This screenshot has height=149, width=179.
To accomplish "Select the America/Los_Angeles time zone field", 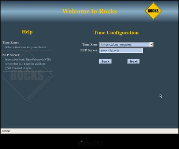I will 126,45.
